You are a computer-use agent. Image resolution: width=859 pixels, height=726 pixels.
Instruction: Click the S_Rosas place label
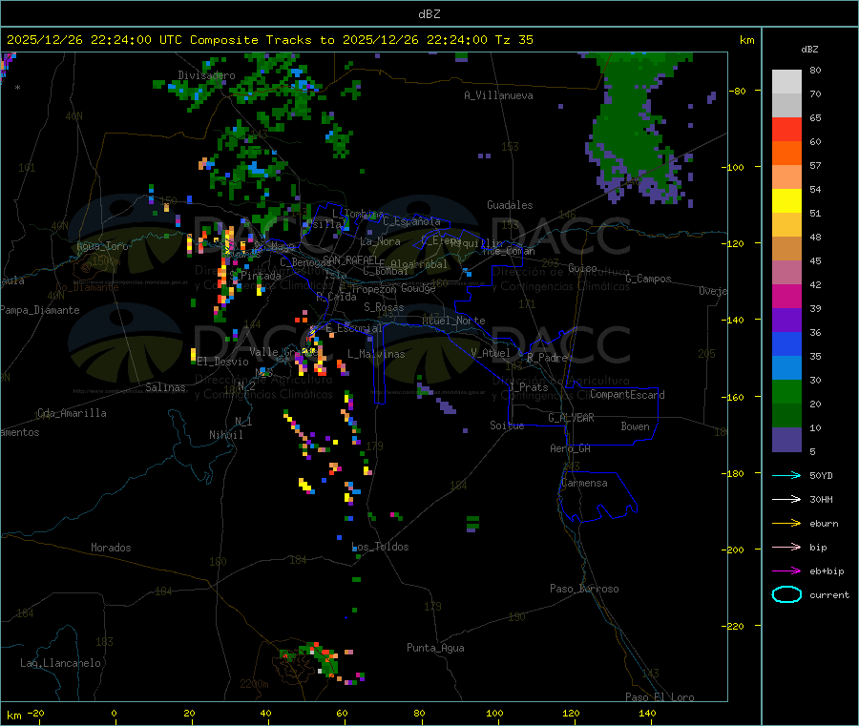click(x=384, y=307)
